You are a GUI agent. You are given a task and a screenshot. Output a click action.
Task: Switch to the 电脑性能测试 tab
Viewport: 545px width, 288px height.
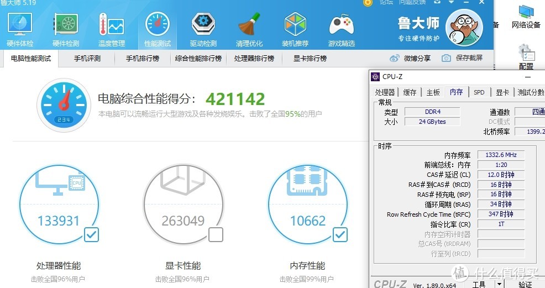click(x=30, y=59)
